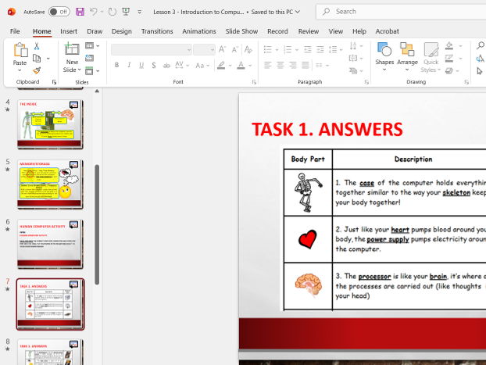Click the New Slide icon
The height and width of the screenshot is (365, 486).
[x=72, y=49]
